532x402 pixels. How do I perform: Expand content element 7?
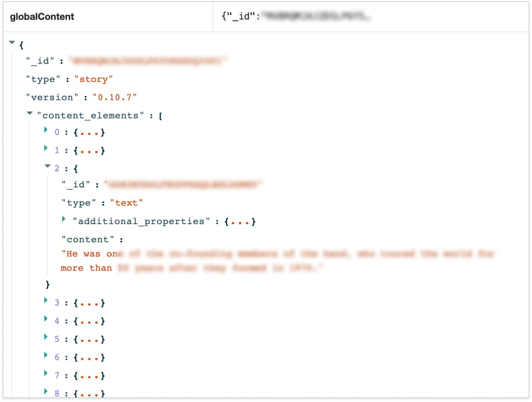(x=46, y=374)
